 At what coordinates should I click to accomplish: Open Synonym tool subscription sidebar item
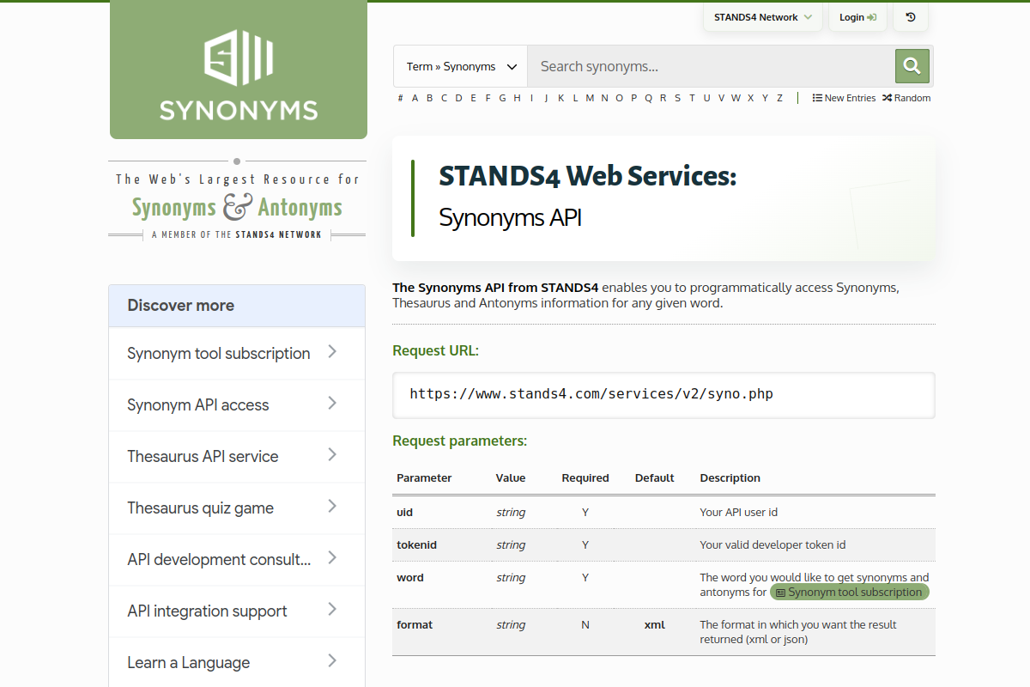tap(237, 353)
